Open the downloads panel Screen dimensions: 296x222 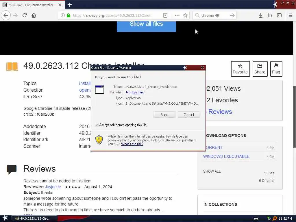261,15
